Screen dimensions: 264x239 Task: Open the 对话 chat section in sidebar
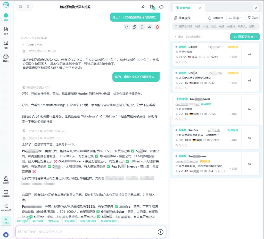pyautogui.click(x=6, y=17)
